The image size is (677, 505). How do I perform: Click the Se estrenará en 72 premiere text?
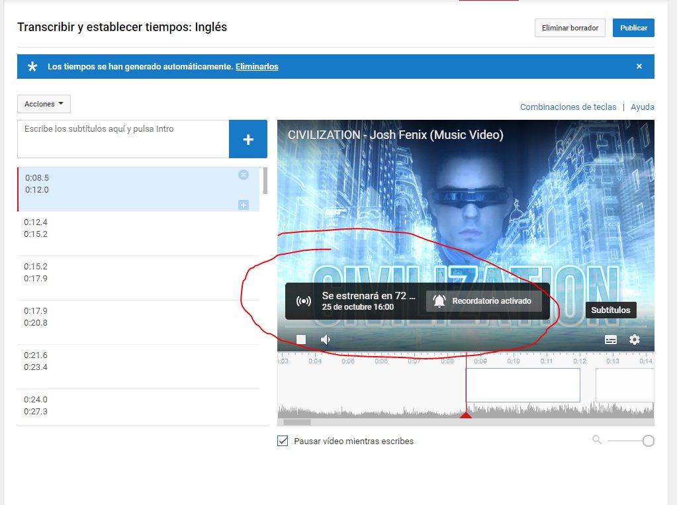click(x=369, y=296)
